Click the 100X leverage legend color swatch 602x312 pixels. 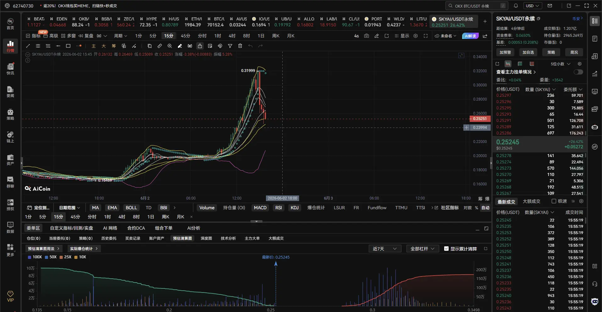30,257
